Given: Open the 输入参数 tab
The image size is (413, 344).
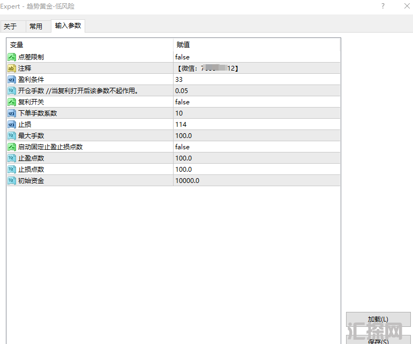Looking at the screenshot, I should (x=68, y=26).
